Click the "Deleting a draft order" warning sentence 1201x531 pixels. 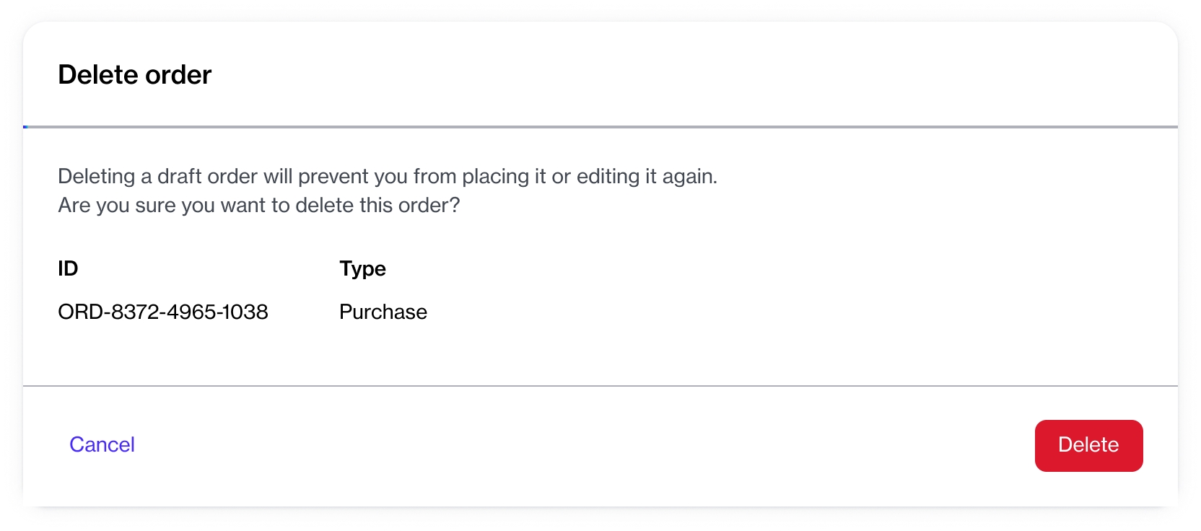pos(388,176)
